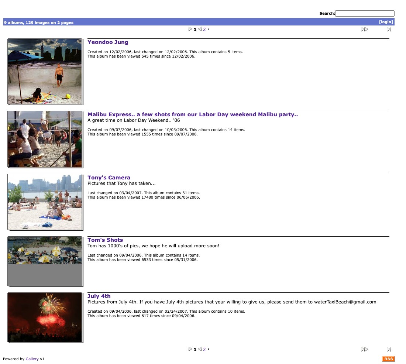Open the [login] link
This screenshot has width=406, height=364.
(x=386, y=22)
